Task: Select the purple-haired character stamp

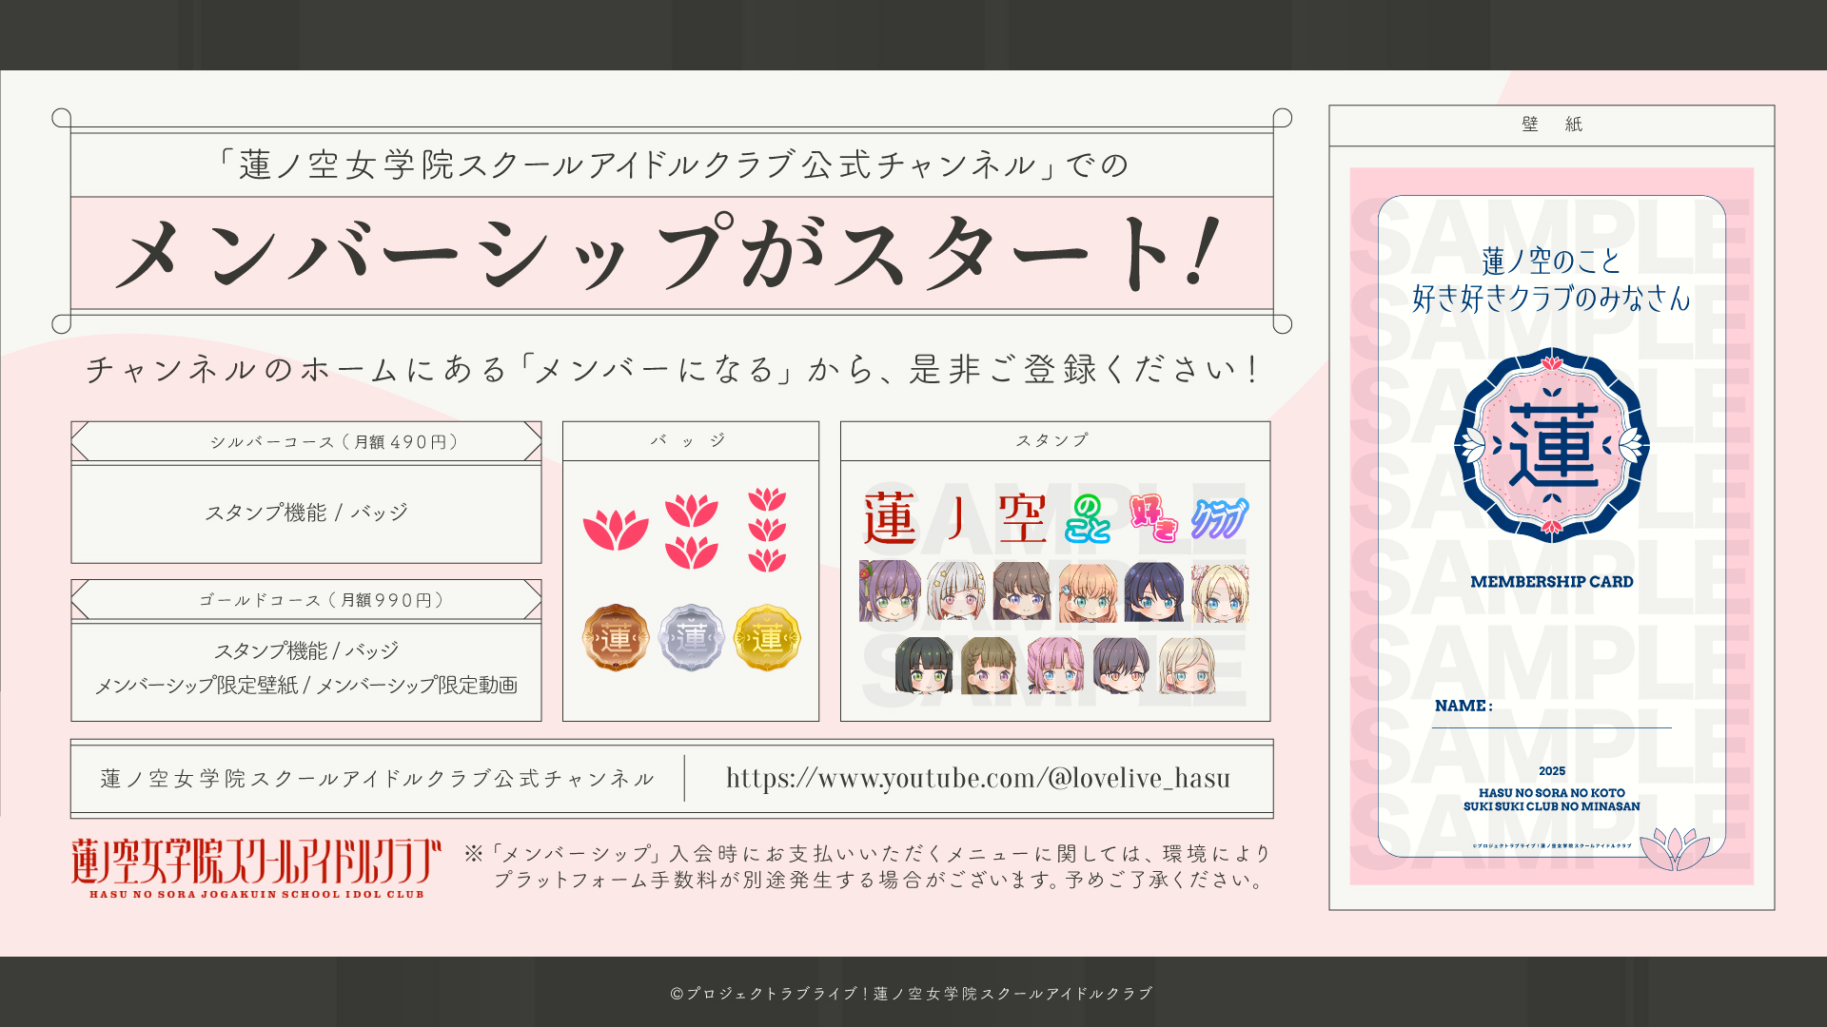Action: click(890, 591)
